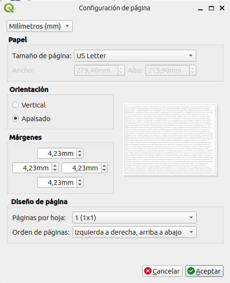Image resolution: width=230 pixels, height=283 pixels.
Task: Open the Milímetros (mm) units dropdown
Action: click(x=39, y=26)
